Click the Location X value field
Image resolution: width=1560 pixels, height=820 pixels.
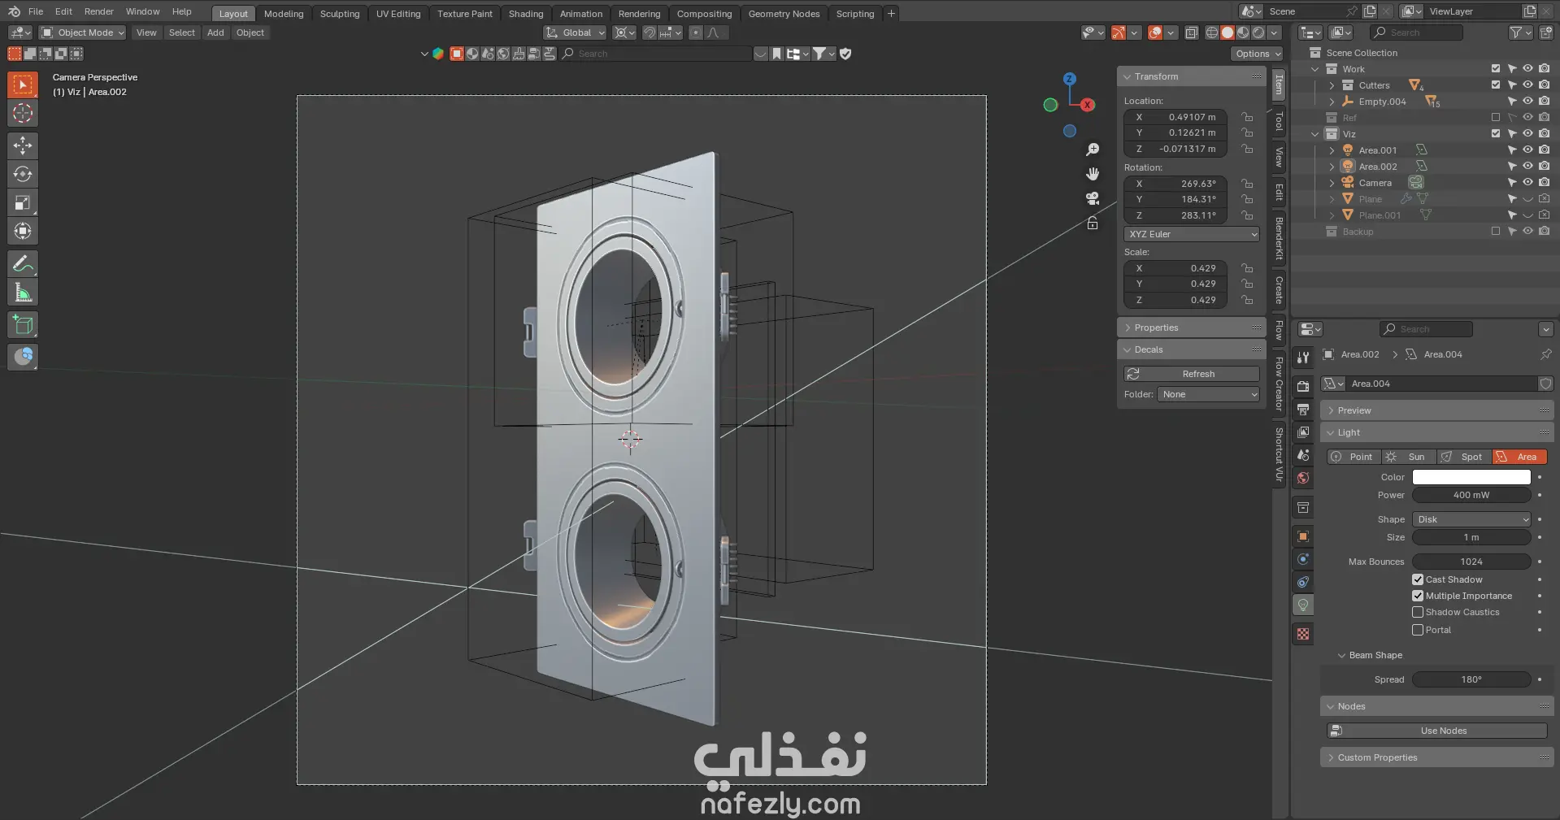click(x=1175, y=117)
